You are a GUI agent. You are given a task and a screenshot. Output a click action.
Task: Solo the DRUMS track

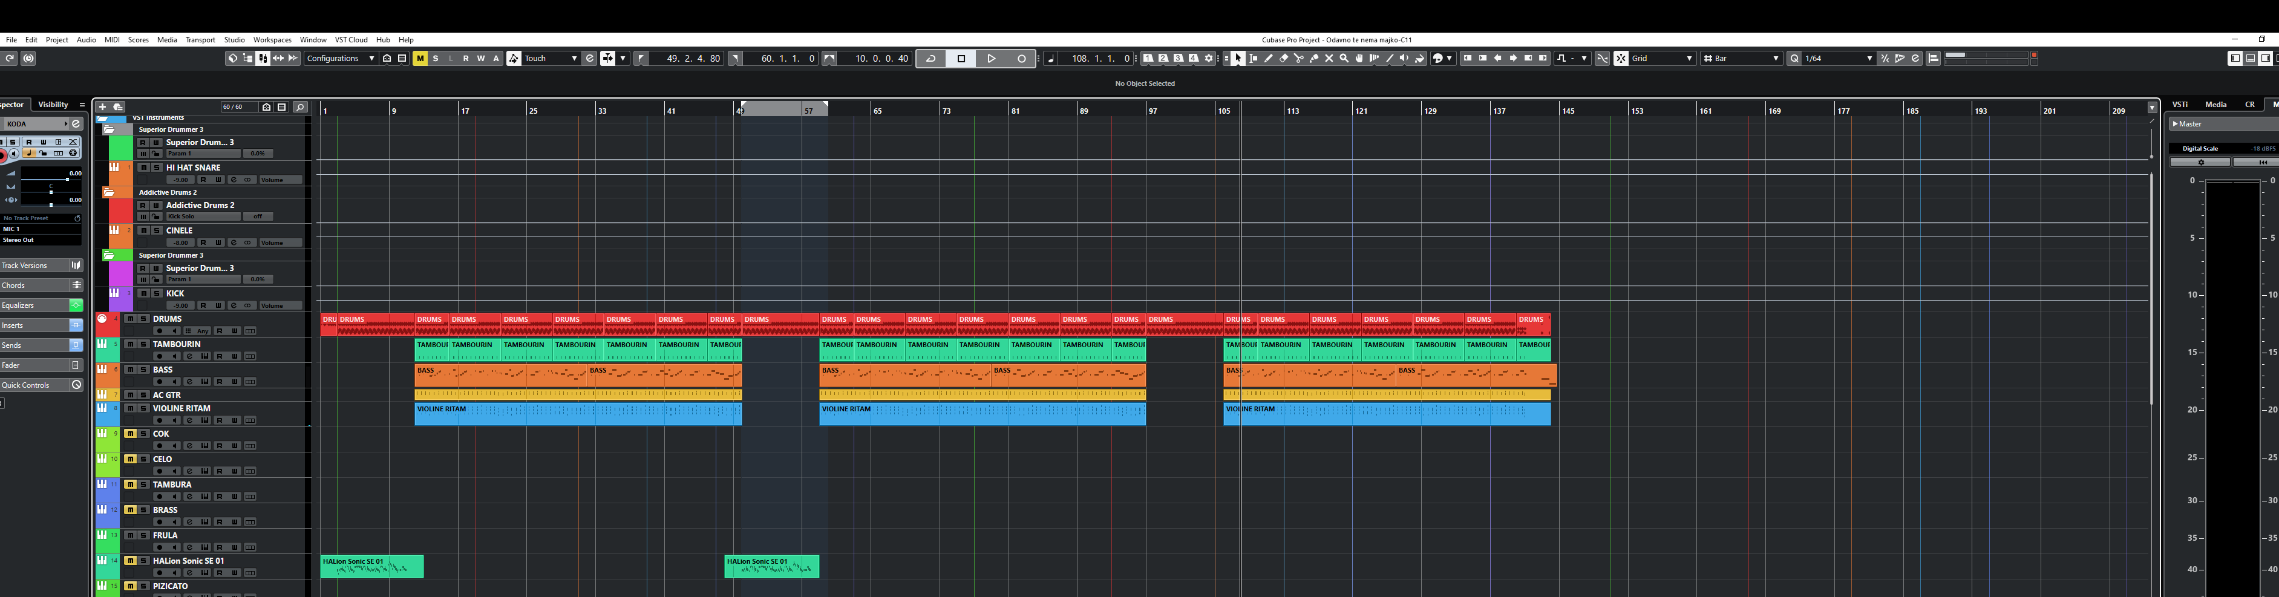click(x=143, y=318)
